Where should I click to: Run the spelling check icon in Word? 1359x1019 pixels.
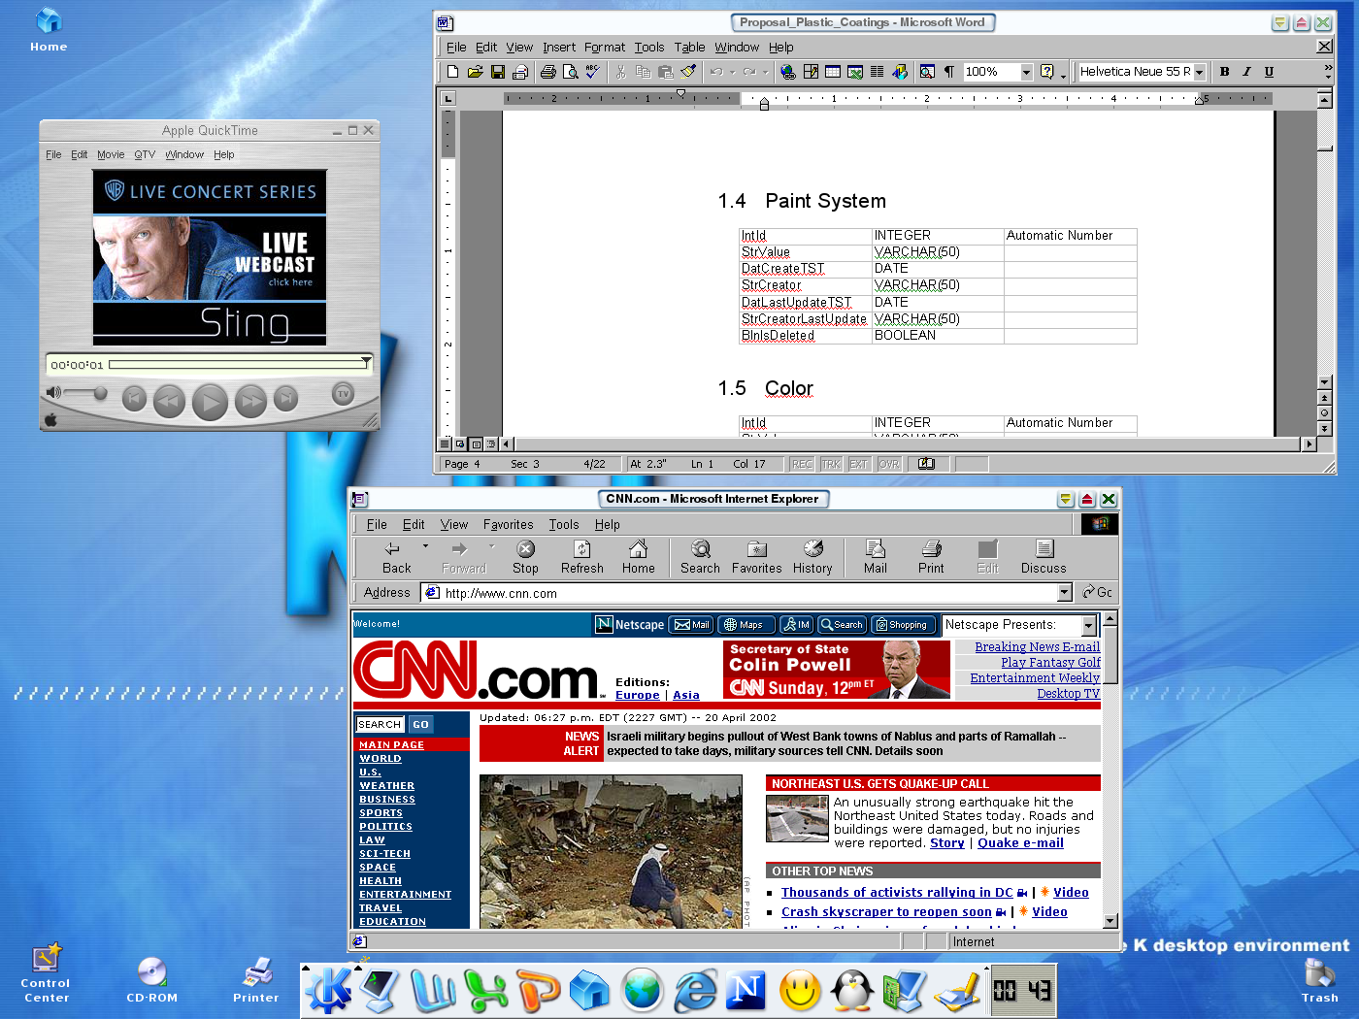click(592, 72)
